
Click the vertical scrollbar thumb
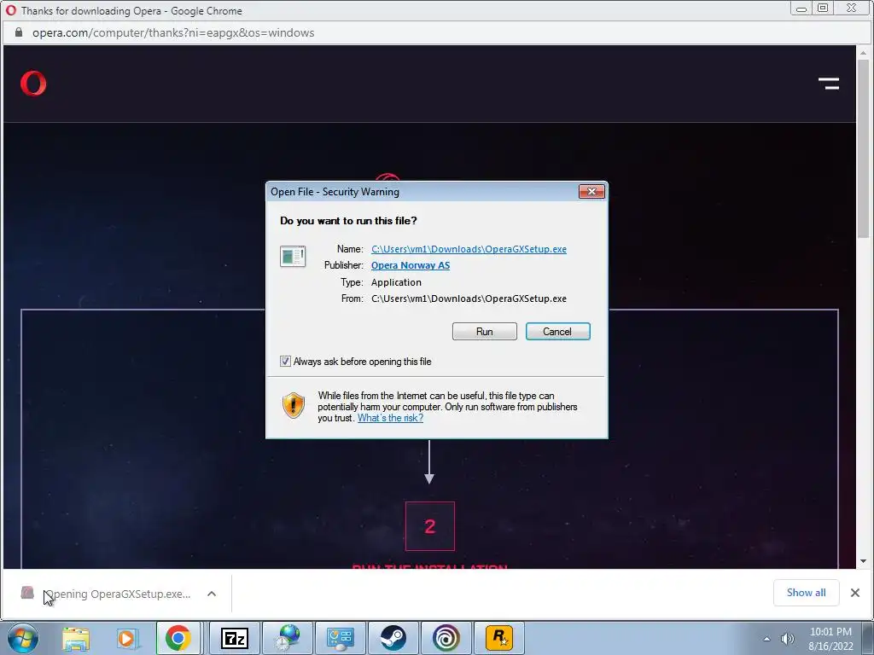(864, 148)
